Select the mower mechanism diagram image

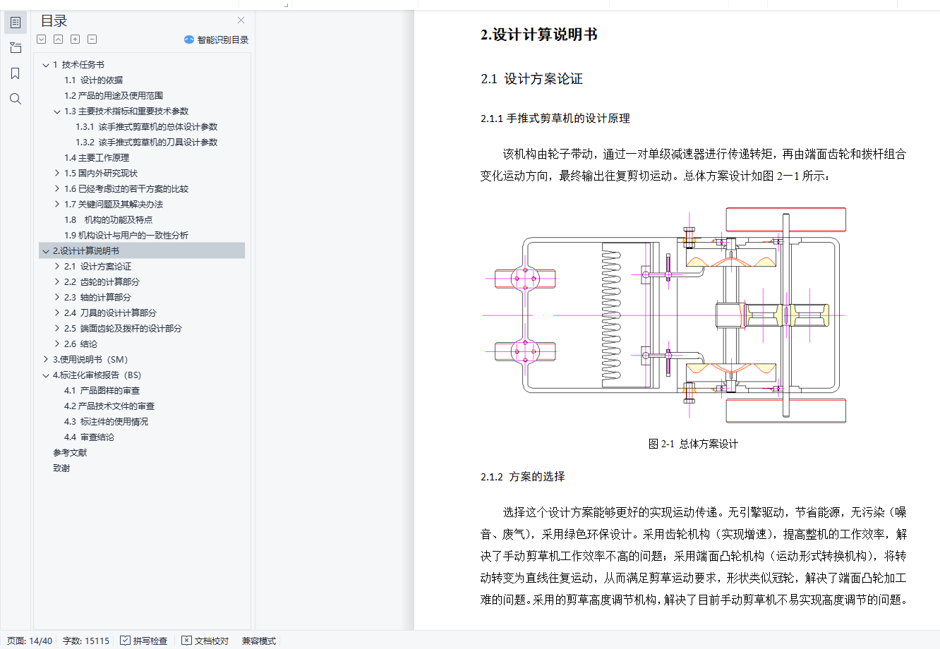tap(664, 315)
